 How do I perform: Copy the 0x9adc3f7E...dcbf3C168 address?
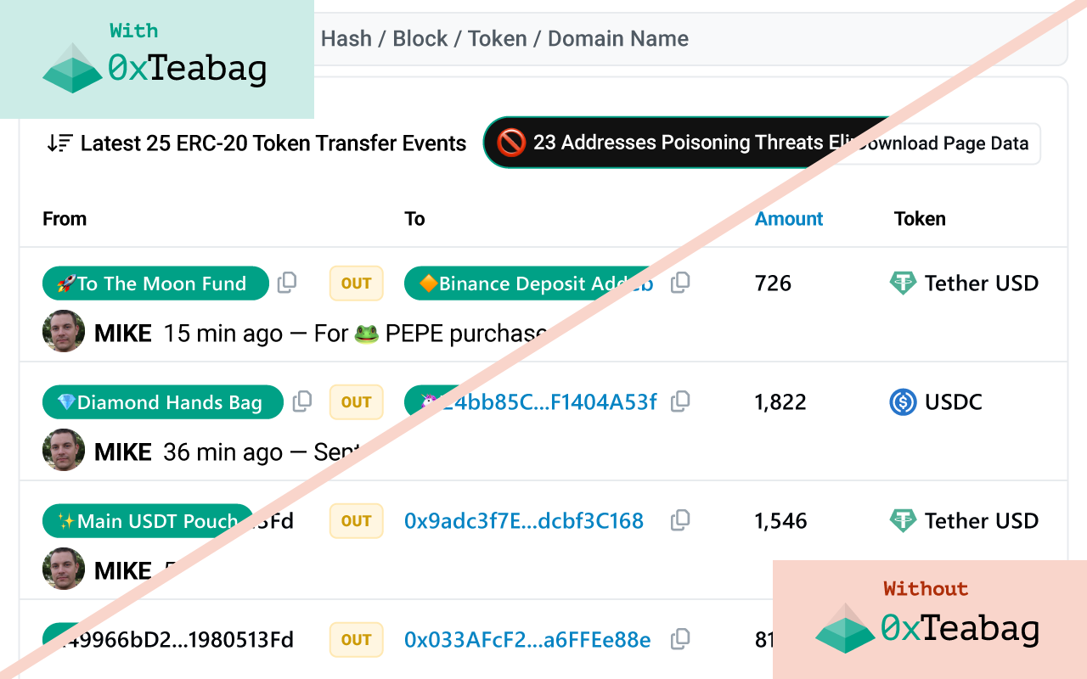(x=680, y=520)
